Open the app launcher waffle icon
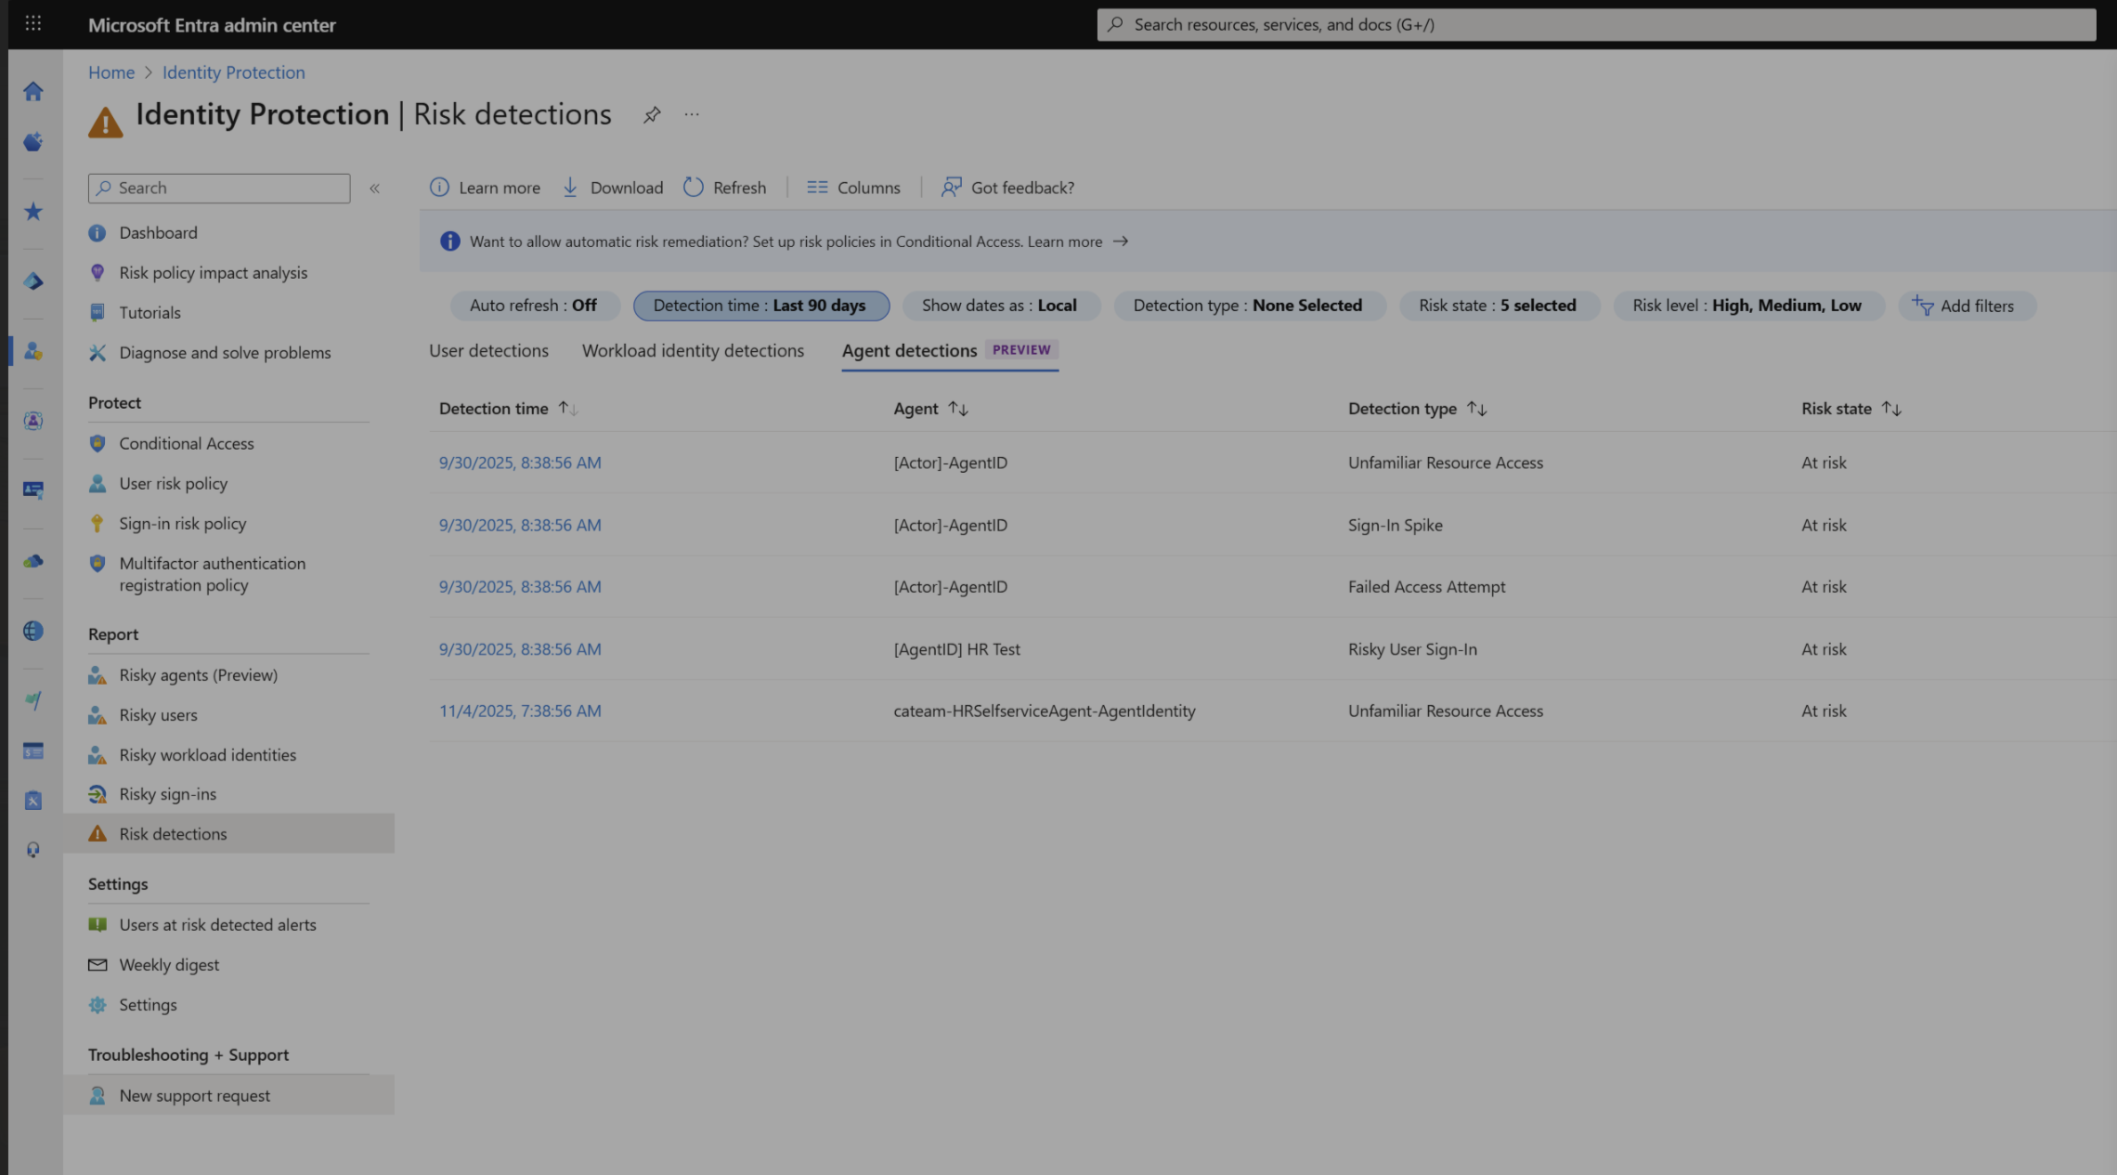Image resolution: width=2117 pixels, height=1175 pixels. (x=33, y=23)
